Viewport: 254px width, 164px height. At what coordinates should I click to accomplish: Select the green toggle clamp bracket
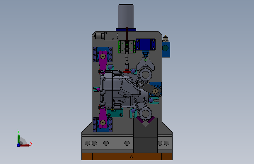coord(127,47)
